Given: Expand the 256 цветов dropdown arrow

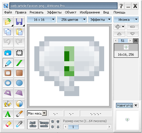Looking at the screenshot, I should pyautogui.click(x=84, y=19).
